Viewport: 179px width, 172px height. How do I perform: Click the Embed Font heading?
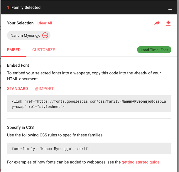click(x=18, y=65)
